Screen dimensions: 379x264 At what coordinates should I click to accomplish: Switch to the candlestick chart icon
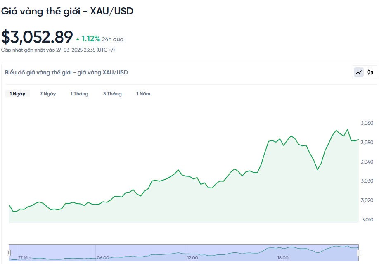tap(370, 72)
